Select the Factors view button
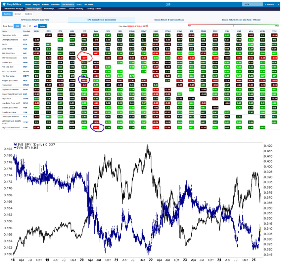Image resolution: width=283 pixels, height=266 pixels. click(7, 14)
